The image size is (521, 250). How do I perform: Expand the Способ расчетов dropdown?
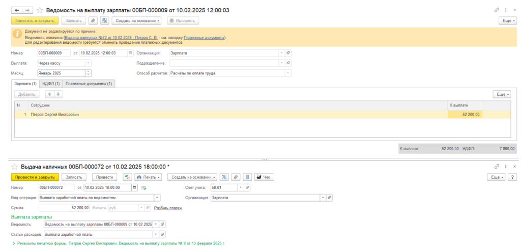(x=288, y=73)
